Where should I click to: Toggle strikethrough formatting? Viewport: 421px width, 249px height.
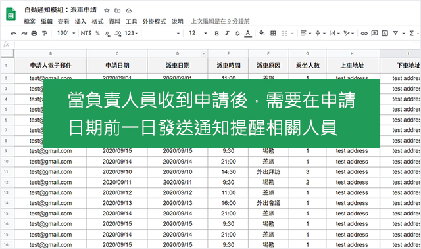point(237,34)
